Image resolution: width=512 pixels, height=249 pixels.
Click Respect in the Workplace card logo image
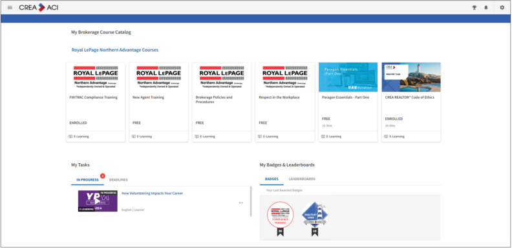(x=284, y=77)
